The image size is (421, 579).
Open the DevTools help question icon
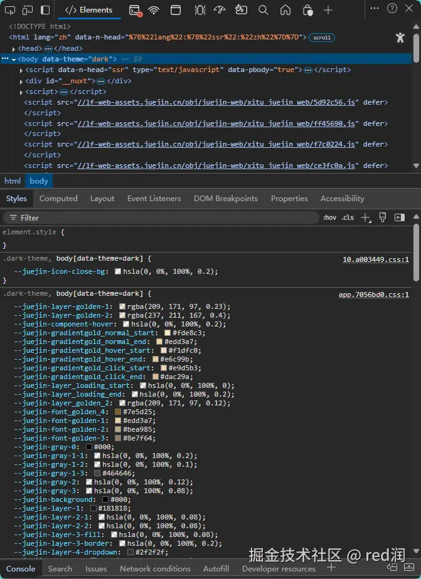(392, 8)
